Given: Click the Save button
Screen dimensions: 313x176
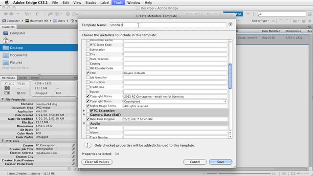Looking at the screenshot, I should coord(221,162).
